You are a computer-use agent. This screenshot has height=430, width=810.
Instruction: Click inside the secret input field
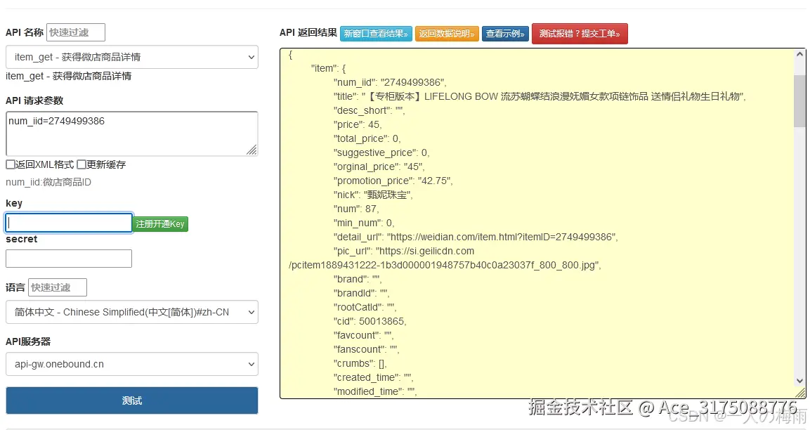click(68, 259)
